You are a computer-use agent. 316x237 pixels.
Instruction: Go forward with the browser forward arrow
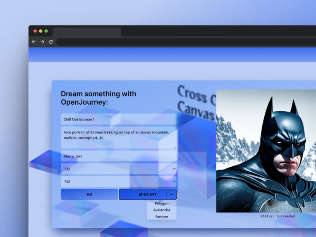(42, 42)
